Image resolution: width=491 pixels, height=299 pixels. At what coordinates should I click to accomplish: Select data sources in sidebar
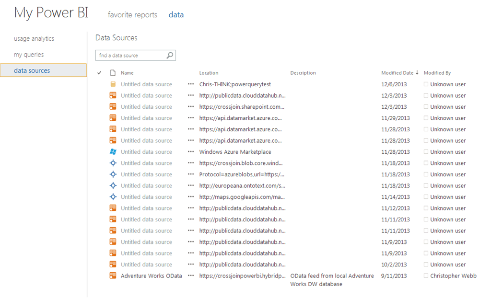tap(44, 70)
